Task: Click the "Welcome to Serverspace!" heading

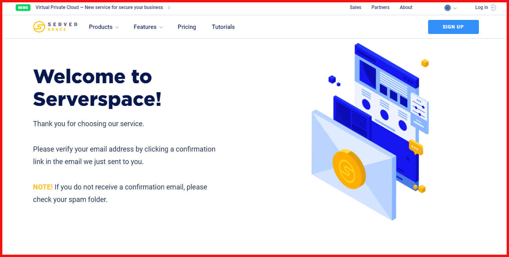Action: 97,87
